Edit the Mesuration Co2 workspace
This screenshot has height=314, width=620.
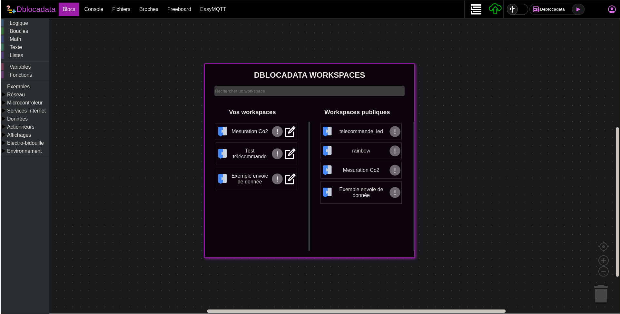(290, 132)
